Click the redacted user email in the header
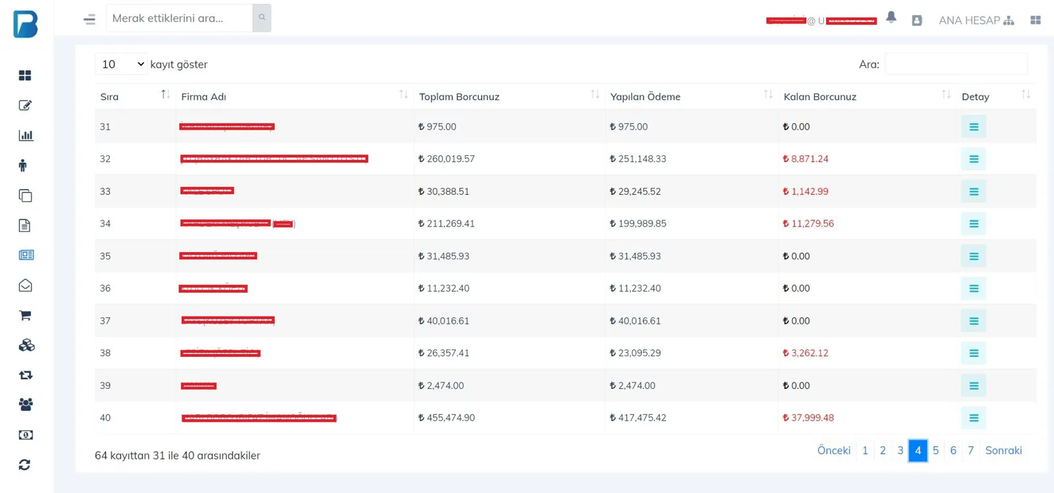The image size is (1054, 493). (821, 20)
